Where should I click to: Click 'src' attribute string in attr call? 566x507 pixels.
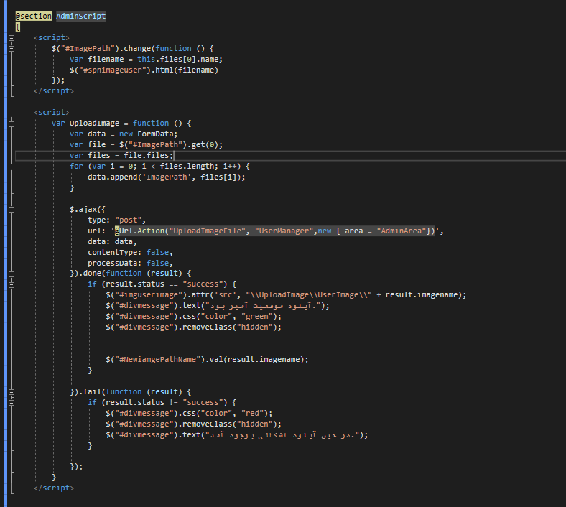pyautogui.click(x=226, y=295)
